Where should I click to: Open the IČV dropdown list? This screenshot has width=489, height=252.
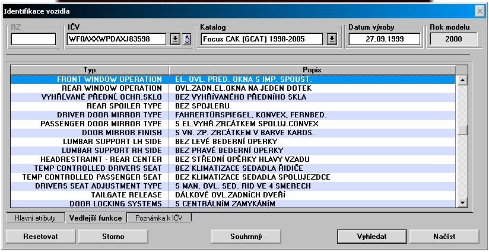(x=175, y=39)
